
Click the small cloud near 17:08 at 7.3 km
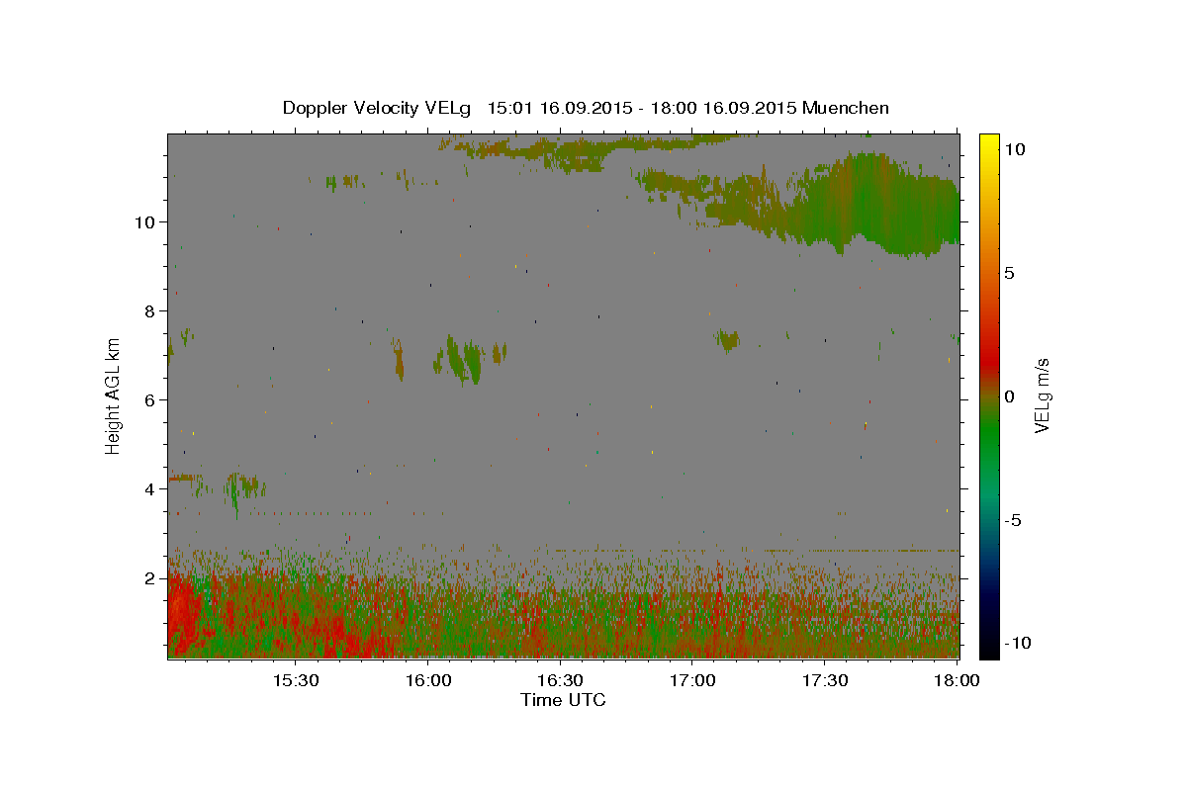click(728, 340)
